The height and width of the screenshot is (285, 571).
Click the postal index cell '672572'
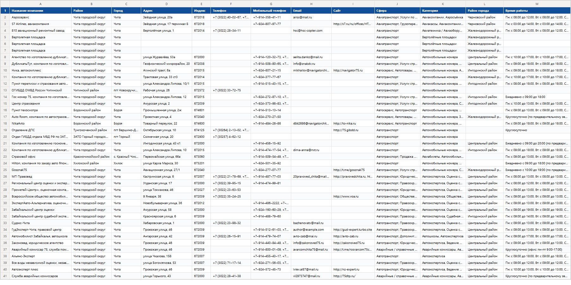click(201, 90)
